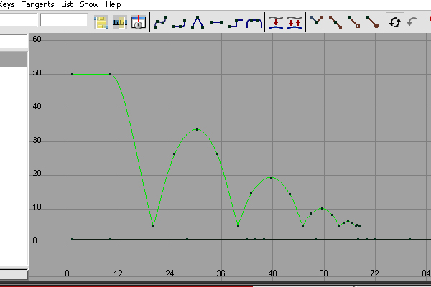Apply Clamped tangents icon

[179, 23]
